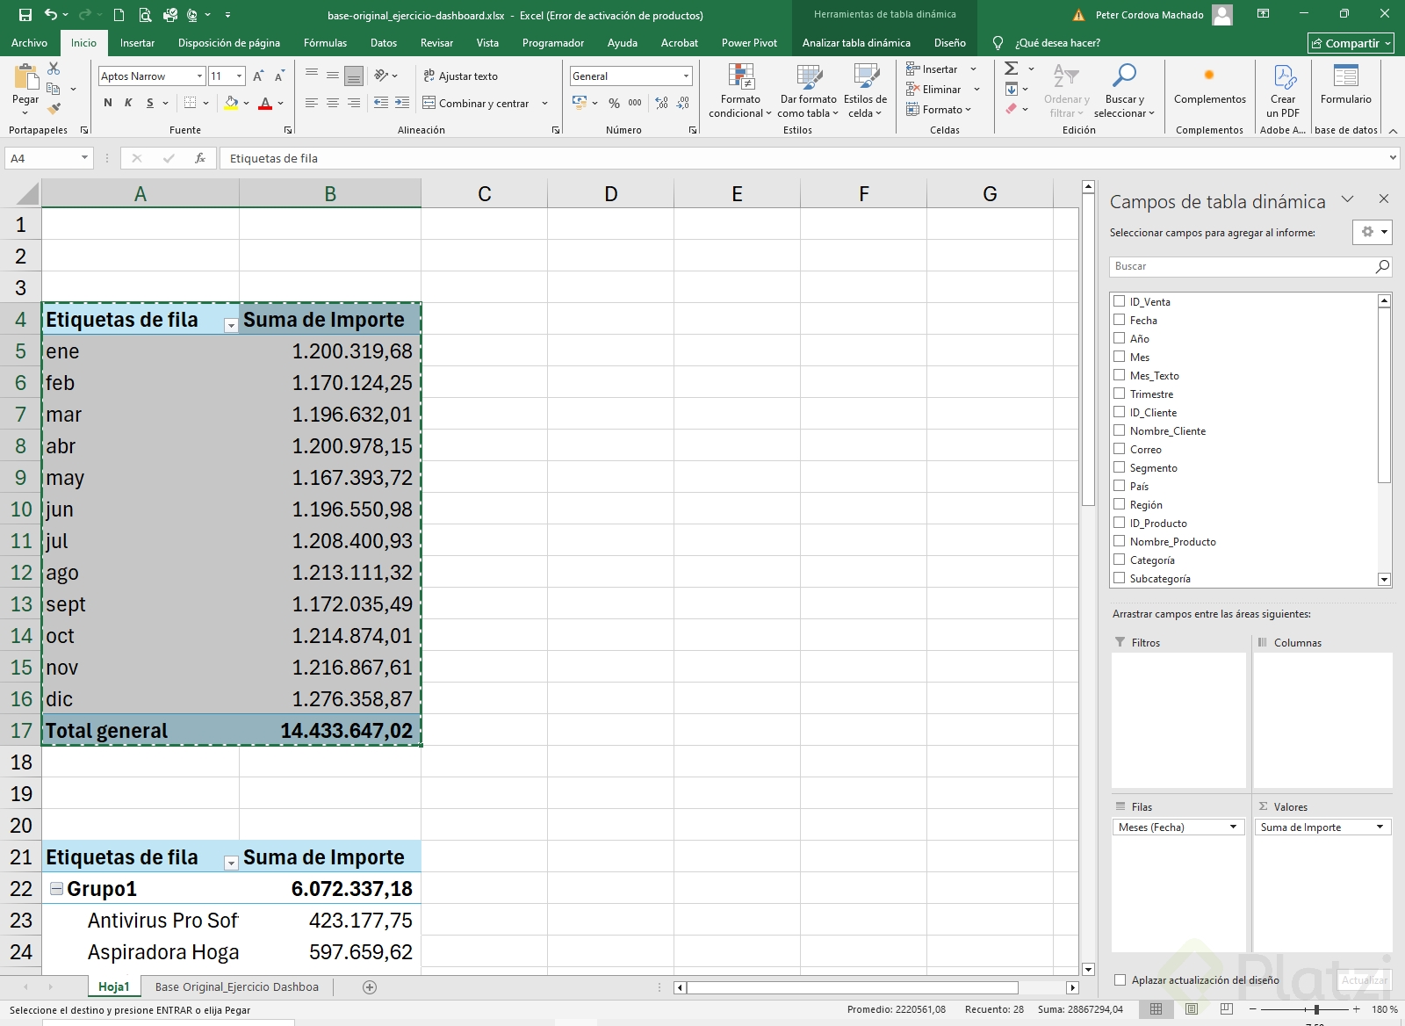Enable the Región field checkbox
This screenshot has height=1026, width=1405.
(x=1120, y=504)
